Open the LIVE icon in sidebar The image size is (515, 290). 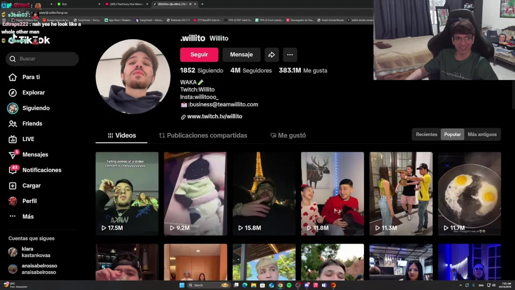pyautogui.click(x=13, y=139)
